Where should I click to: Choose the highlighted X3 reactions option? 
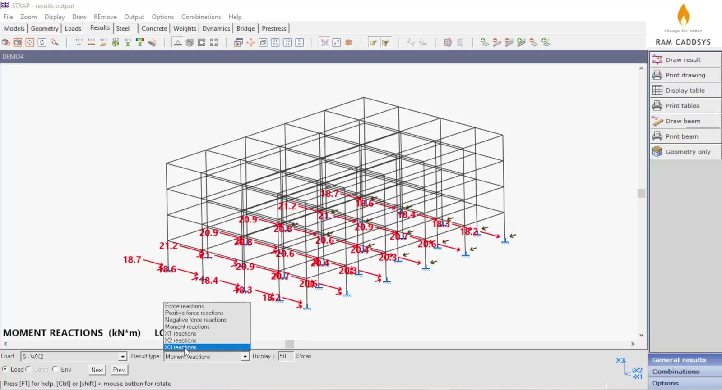207,347
